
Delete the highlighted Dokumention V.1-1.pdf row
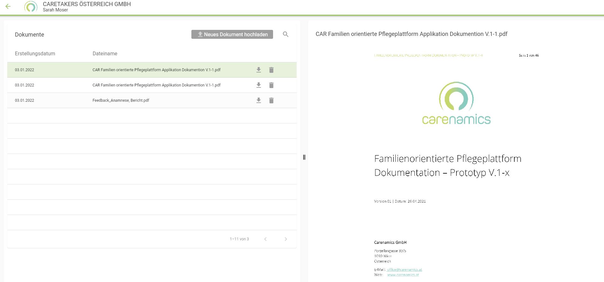271,70
